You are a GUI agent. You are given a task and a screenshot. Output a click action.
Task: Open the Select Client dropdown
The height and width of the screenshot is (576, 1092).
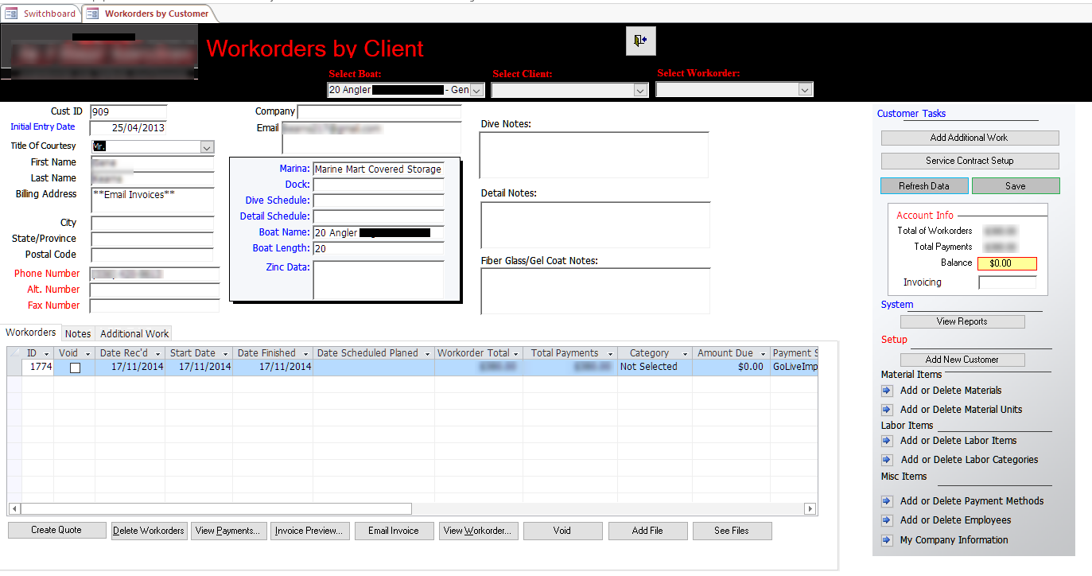coord(641,91)
